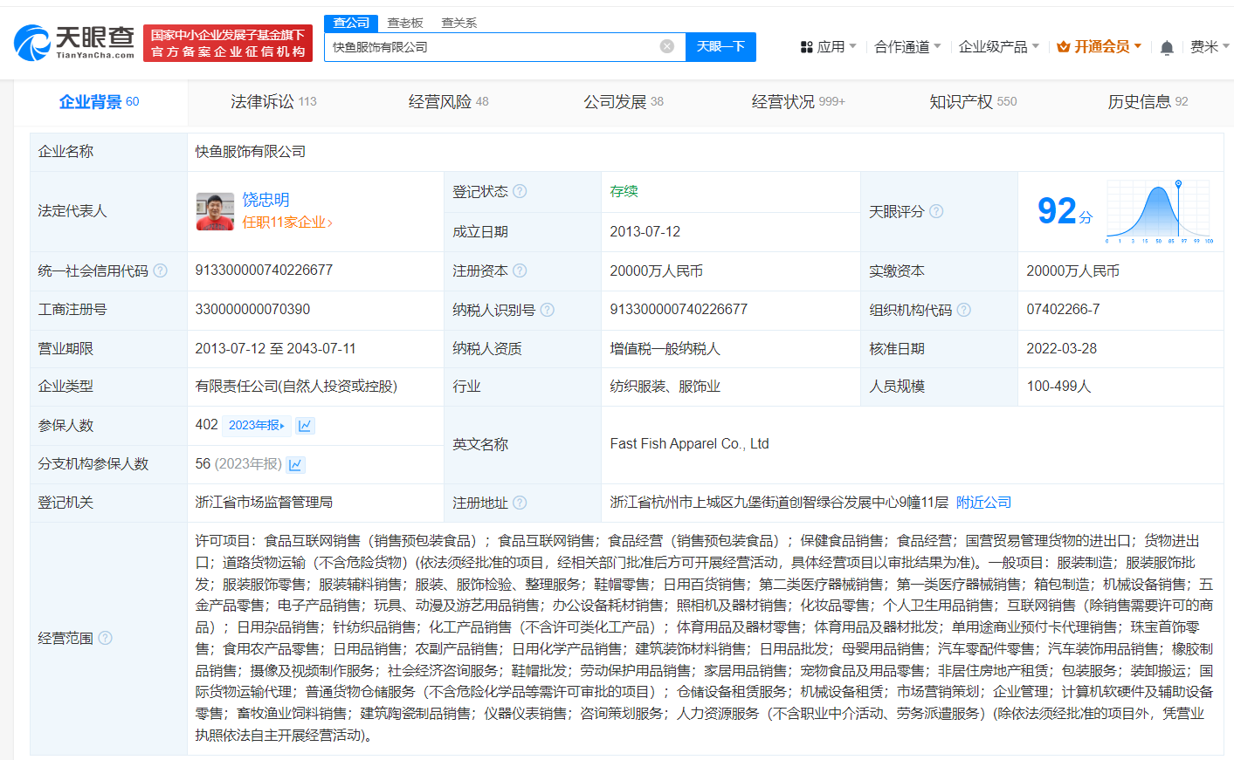Click the chart icon beside 分支机构参保人数
The image size is (1234, 760).
pos(295,463)
